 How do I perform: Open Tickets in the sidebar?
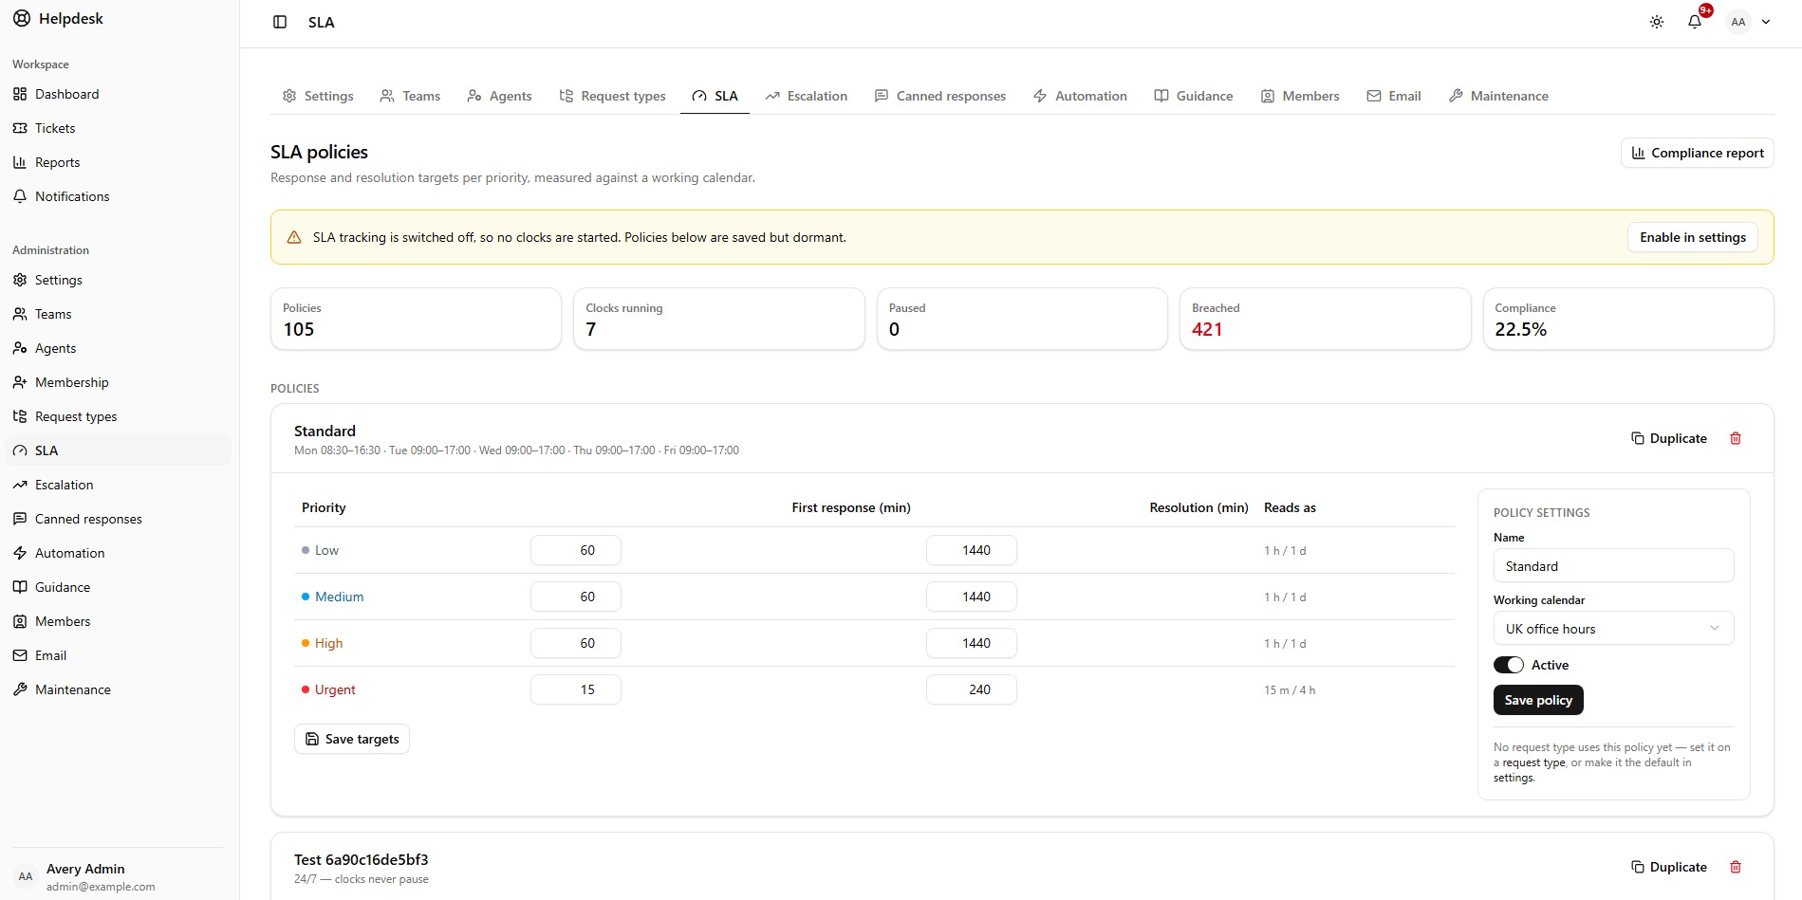[x=118, y=128]
